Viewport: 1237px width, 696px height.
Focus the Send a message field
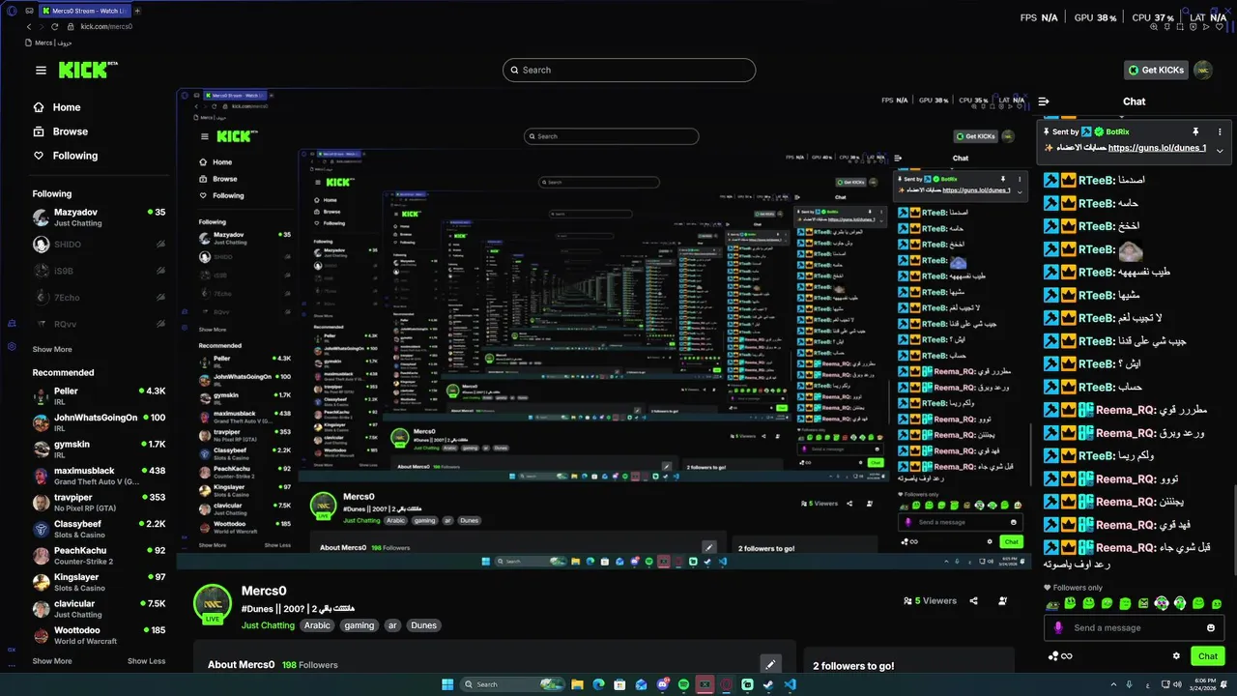(1135, 627)
